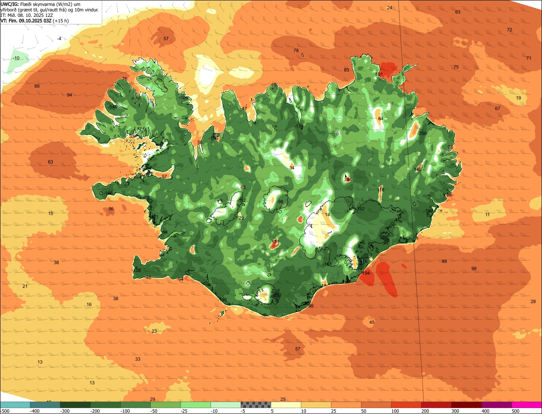Screen dimensions: 542x414
Task: Click the map value '-238' in east Iceland
Action: point(422,133)
